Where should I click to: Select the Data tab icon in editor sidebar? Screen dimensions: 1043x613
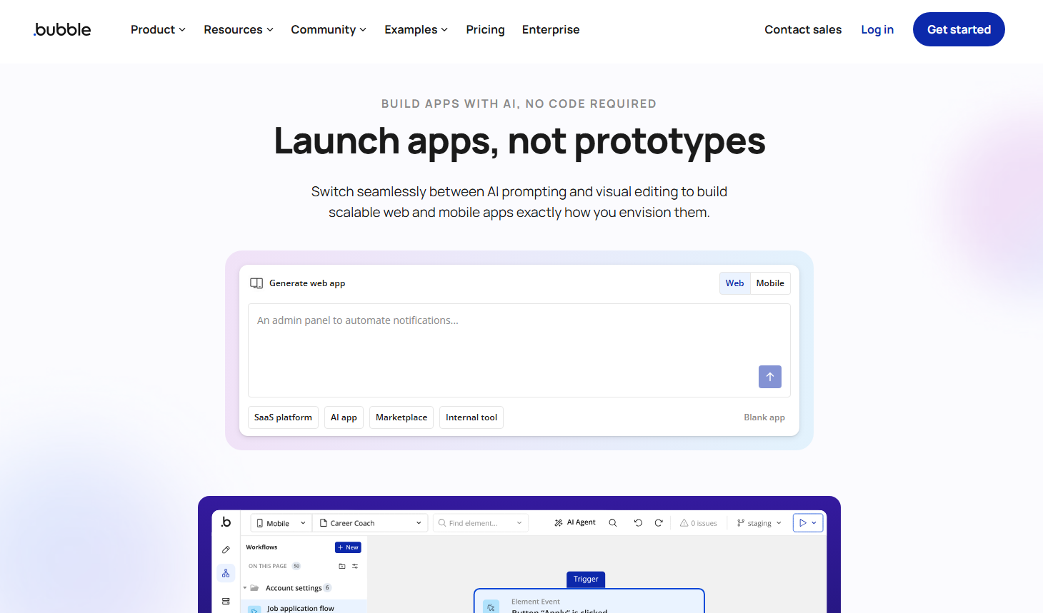(226, 602)
